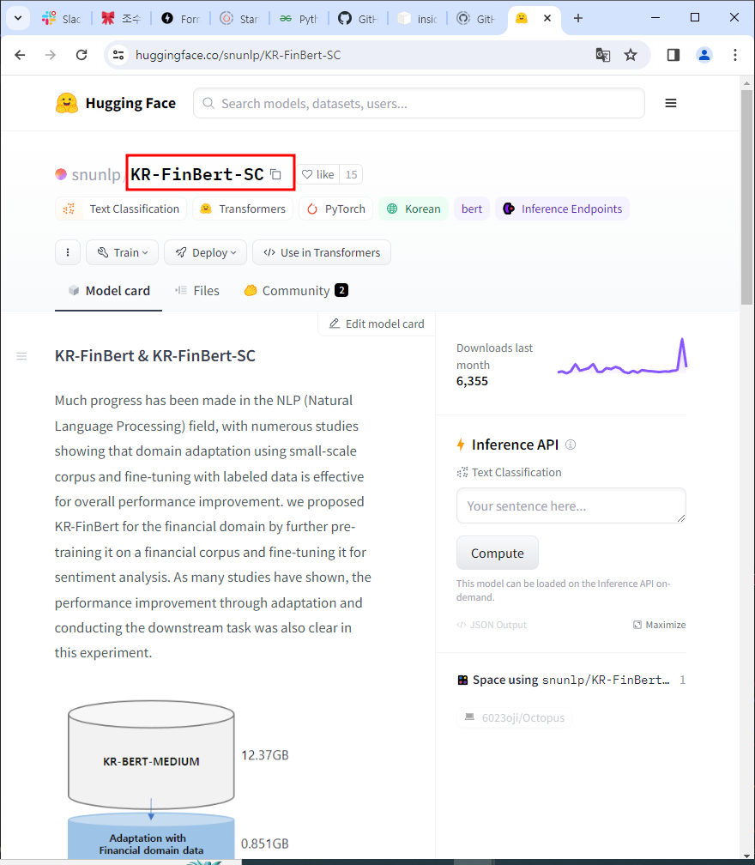Show the JSON Output

492,625
